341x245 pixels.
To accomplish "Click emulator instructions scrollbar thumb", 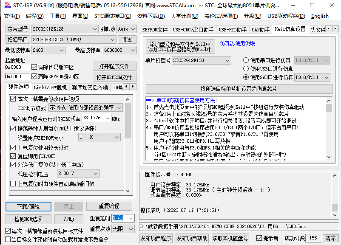I will 329,108.
